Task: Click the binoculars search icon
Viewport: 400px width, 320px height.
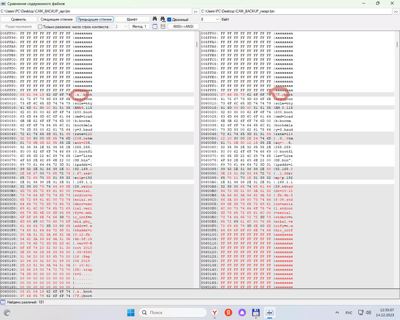Action: [155, 19]
